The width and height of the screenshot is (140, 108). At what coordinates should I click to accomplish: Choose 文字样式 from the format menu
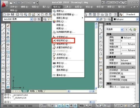point(68,37)
